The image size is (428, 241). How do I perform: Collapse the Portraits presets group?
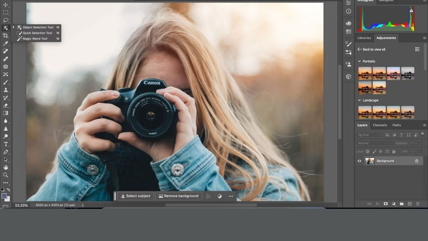[x=359, y=61]
